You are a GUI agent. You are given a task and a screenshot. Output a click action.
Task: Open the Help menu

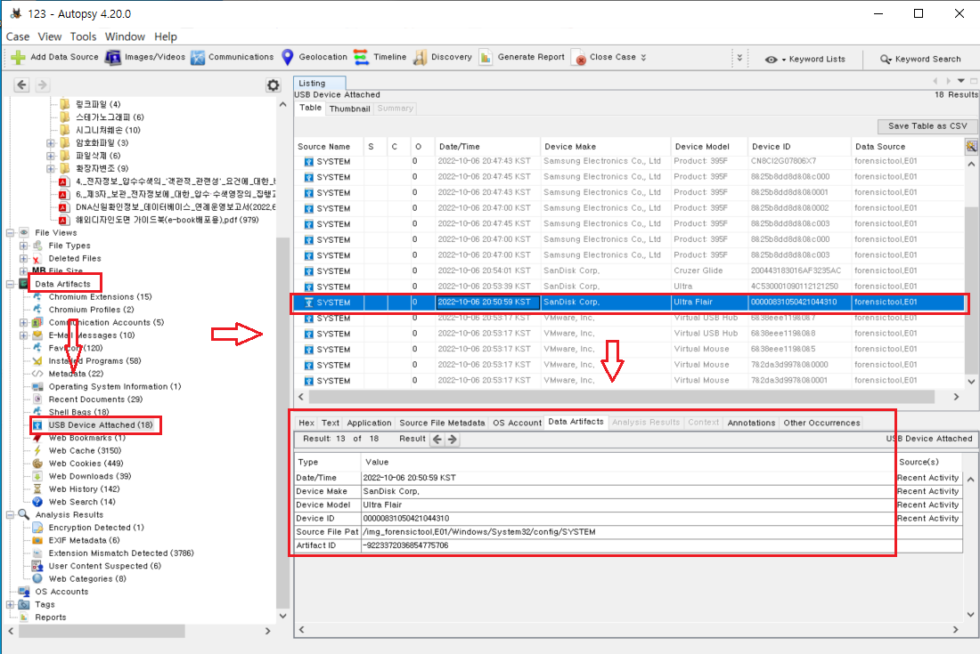166,36
